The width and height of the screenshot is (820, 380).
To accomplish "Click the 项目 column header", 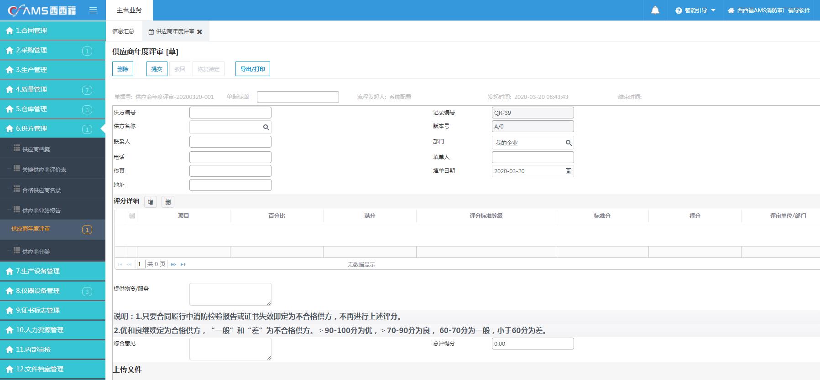I will (183, 216).
